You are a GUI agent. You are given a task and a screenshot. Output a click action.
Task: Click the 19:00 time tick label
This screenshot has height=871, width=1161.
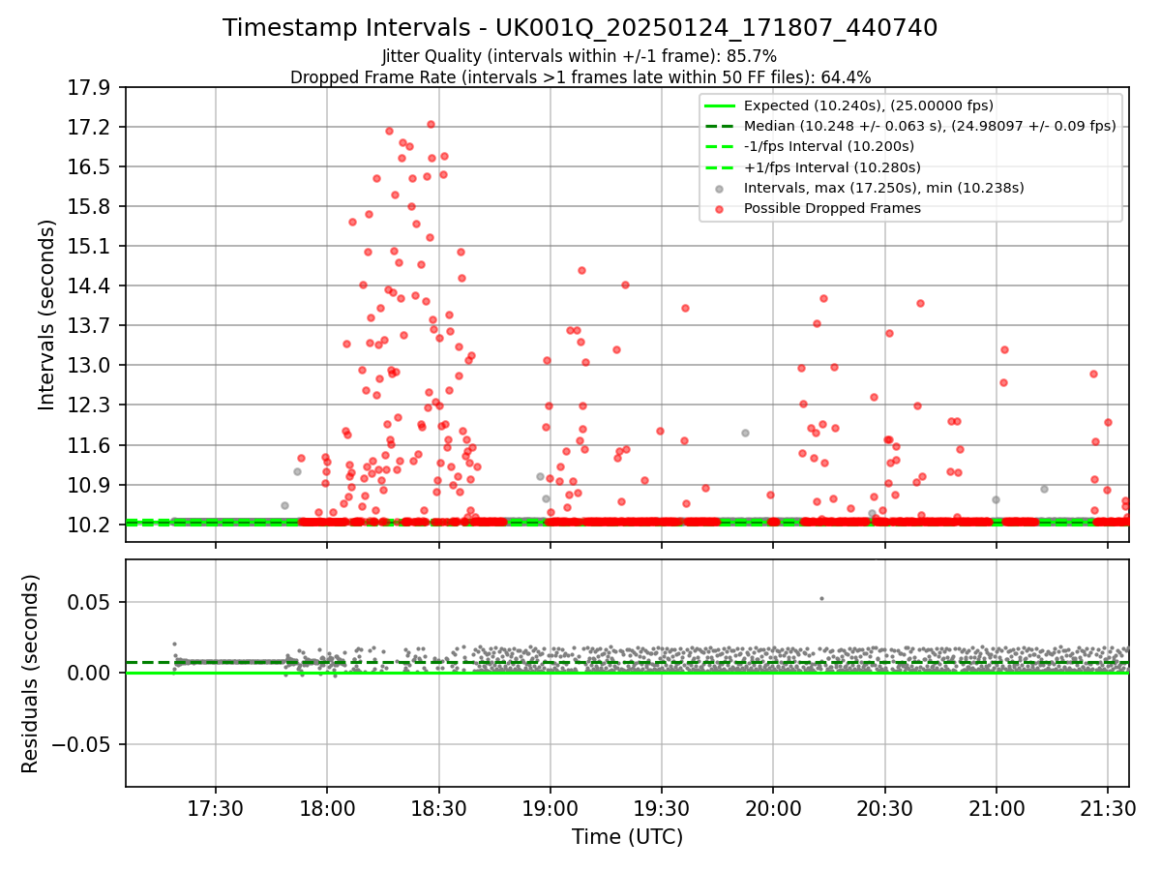[550, 808]
